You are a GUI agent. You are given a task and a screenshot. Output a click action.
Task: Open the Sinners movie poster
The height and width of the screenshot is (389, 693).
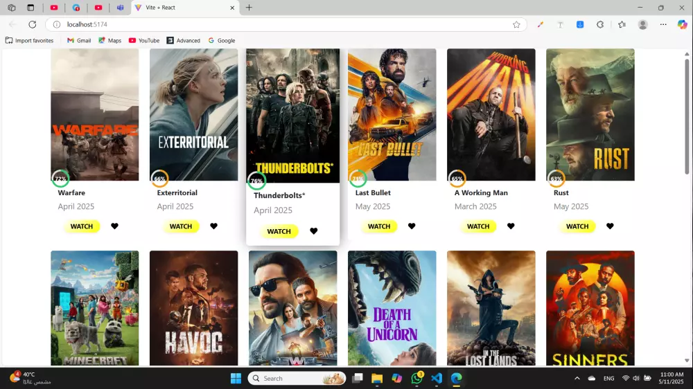[590, 308]
